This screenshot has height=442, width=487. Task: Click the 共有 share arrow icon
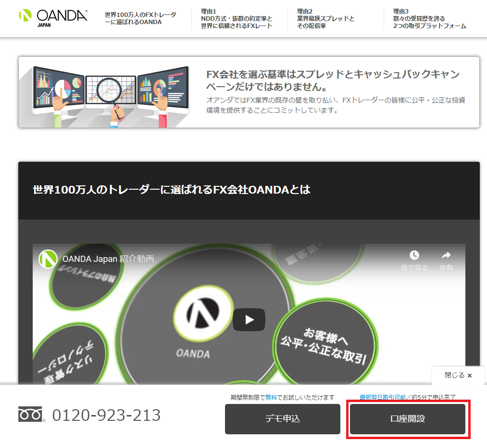[446, 255]
